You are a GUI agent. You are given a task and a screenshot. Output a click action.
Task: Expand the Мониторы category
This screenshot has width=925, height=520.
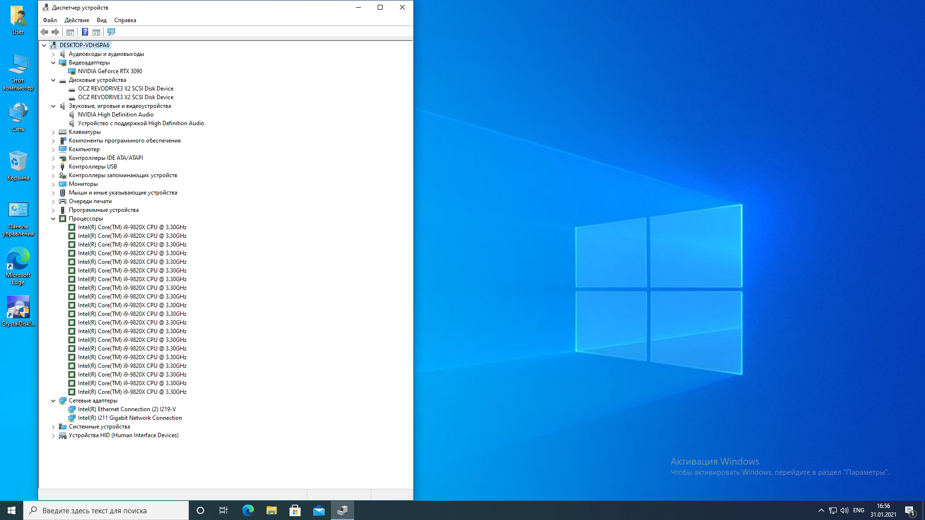click(53, 184)
